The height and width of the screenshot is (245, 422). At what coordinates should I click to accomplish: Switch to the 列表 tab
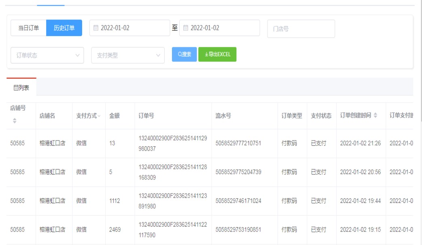pos(21,87)
